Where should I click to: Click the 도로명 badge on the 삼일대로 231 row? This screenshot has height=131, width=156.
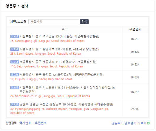[x=14, y=49]
